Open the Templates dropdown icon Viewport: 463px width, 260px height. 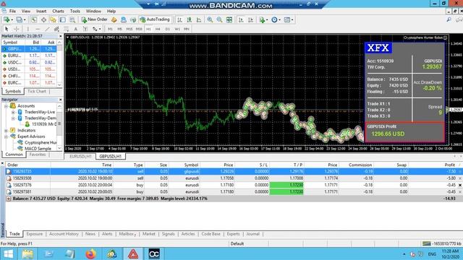click(x=288, y=19)
